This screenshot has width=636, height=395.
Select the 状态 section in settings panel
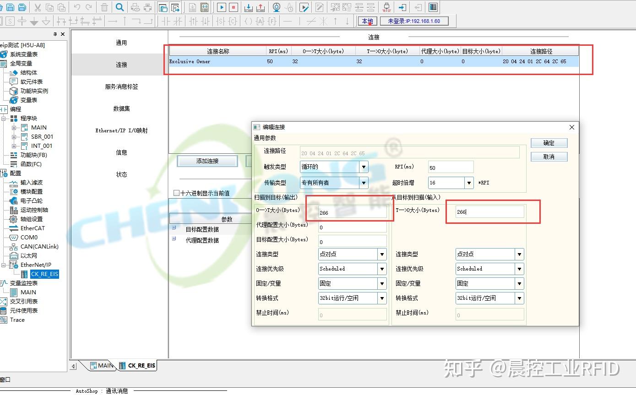121,174
